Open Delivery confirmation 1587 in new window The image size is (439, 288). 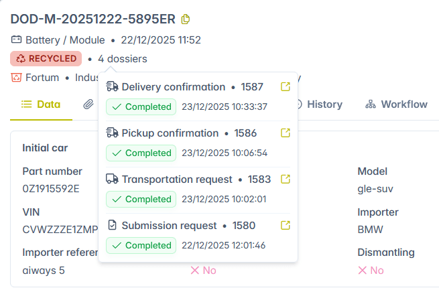click(x=286, y=87)
